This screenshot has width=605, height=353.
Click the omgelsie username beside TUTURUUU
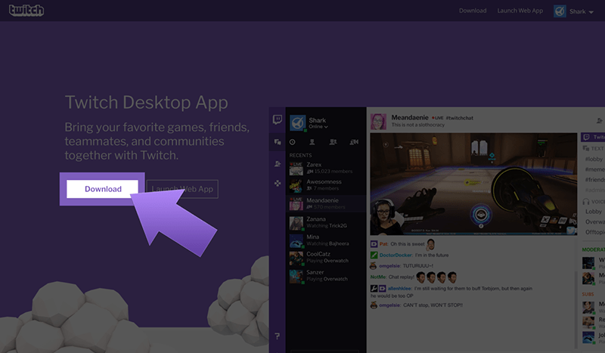tap(389, 266)
